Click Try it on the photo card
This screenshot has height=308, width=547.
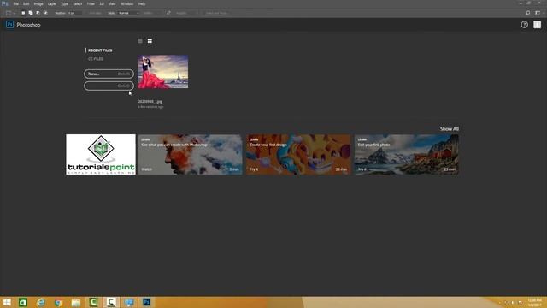tap(362, 169)
